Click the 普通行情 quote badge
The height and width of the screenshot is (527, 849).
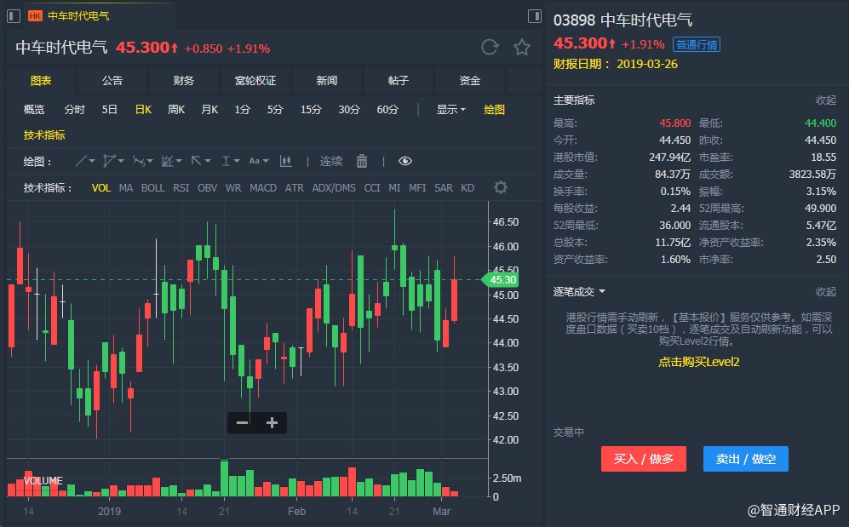(x=697, y=44)
